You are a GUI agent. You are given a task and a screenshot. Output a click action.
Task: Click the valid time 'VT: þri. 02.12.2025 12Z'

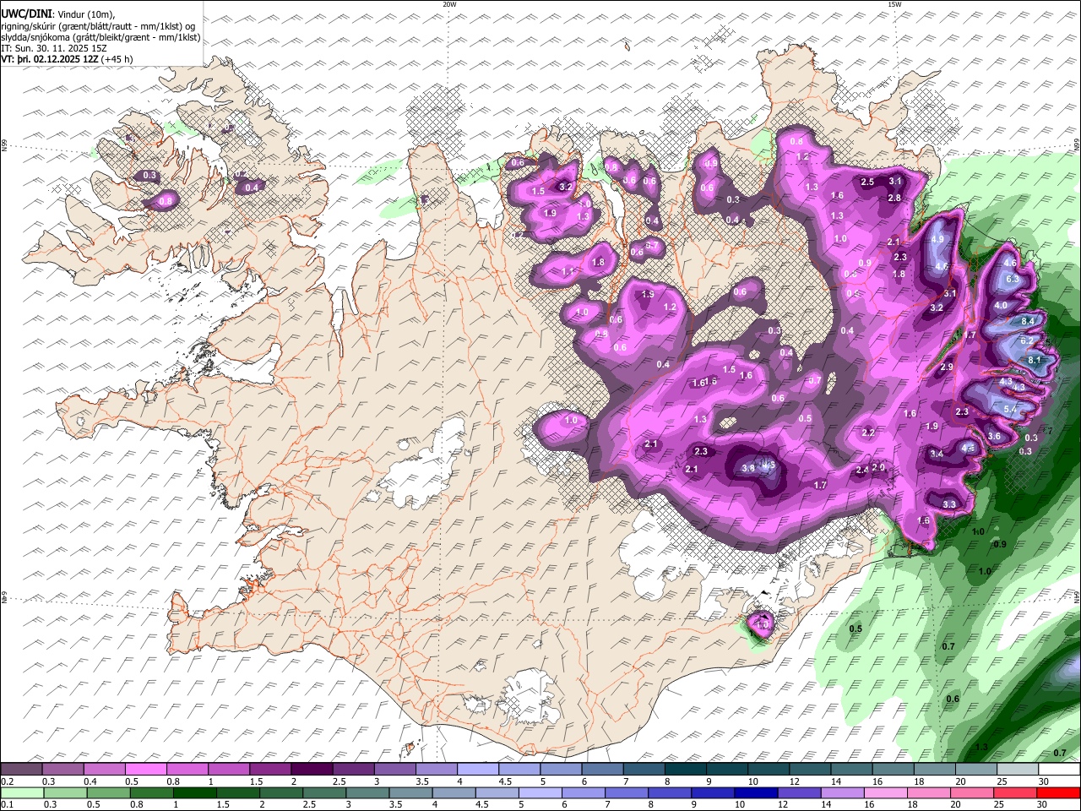point(49,59)
